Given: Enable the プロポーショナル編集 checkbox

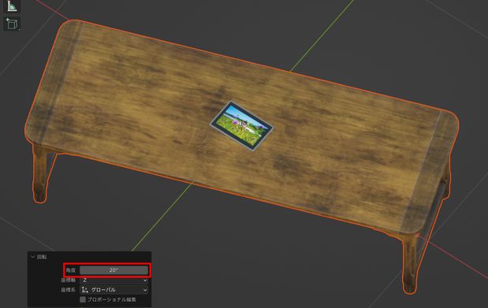Looking at the screenshot, I should point(83,299).
